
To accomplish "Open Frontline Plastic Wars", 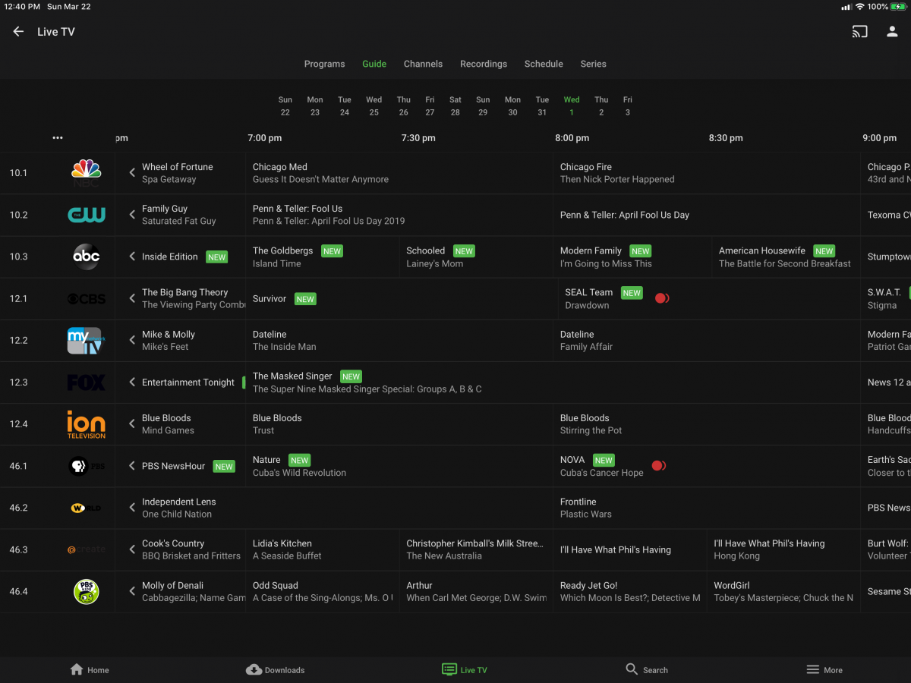I will click(x=707, y=508).
